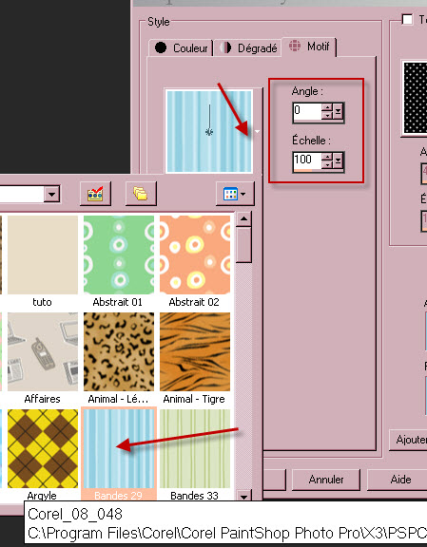Click inside the Échelle input field
The height and width of the screenshot is (547, 427).
[x=307, y=161]
